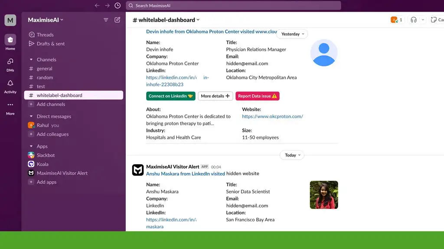Click the Search MaximiseAI field
Screen dimensions: 444x249
click(x=233, y=5)
